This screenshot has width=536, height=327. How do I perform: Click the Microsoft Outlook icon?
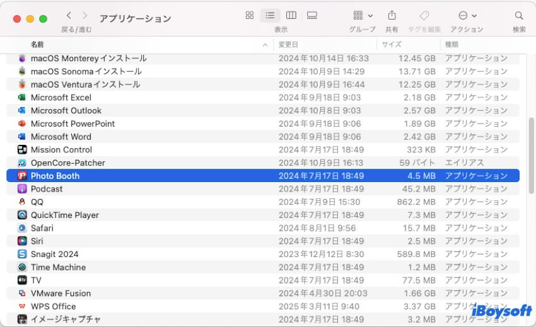[x=22, y=110]
